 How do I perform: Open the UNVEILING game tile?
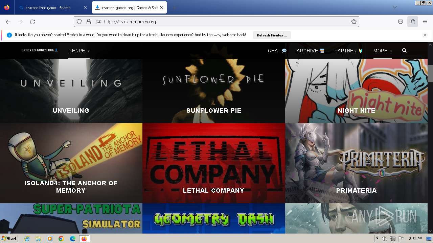71,91
